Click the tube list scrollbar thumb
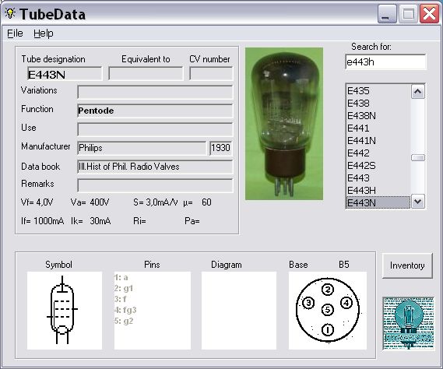 point(418,158)
